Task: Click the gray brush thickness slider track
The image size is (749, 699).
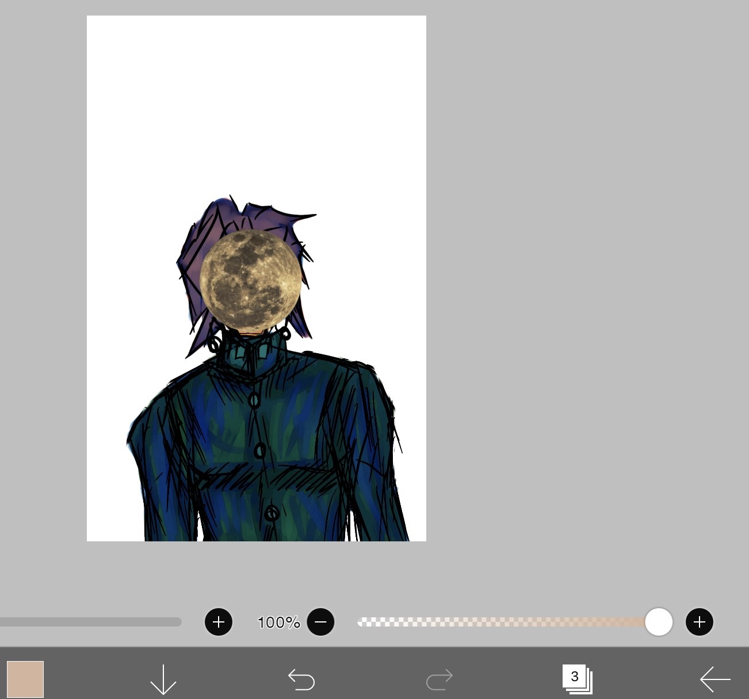Action: point(92,622)
